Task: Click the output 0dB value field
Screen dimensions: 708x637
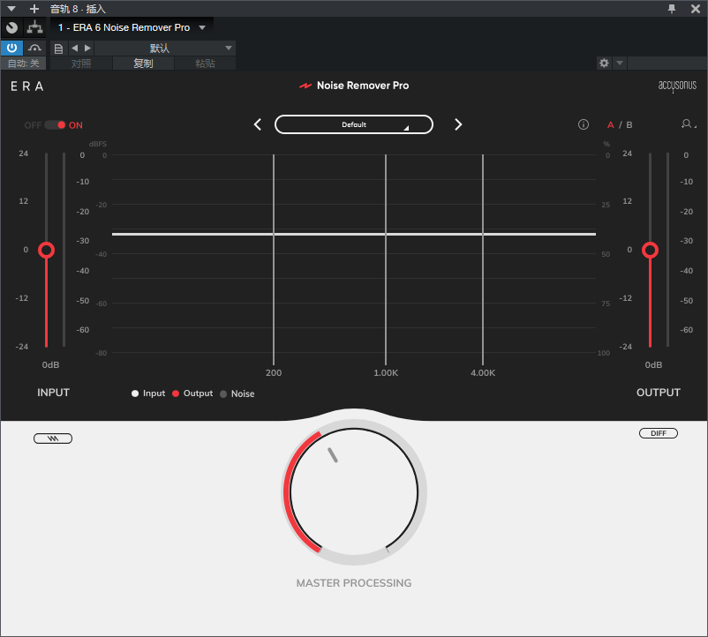Action: pyautogui.click(x=653, y=364)
